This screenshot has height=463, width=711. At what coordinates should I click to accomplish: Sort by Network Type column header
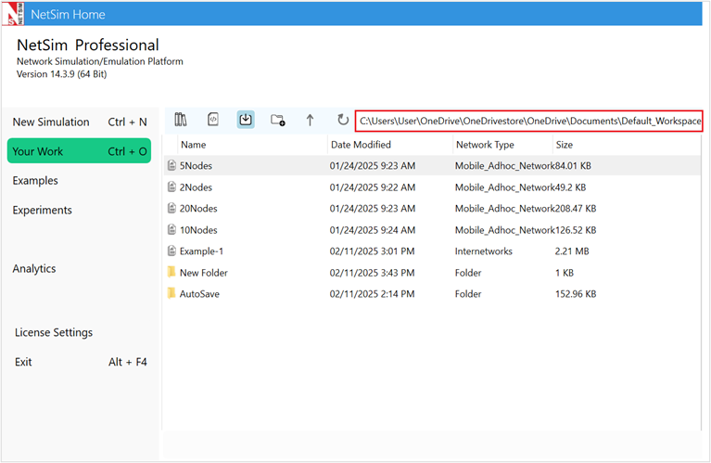point(485,145)
